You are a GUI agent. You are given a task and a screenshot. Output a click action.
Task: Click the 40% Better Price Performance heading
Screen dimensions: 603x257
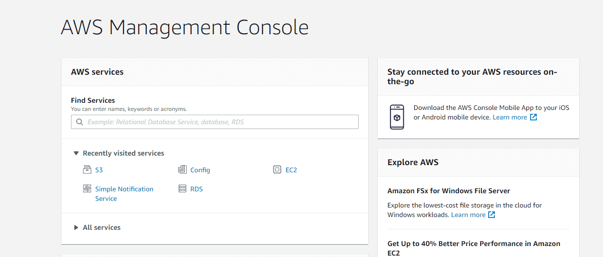click(x=474, y=248)
